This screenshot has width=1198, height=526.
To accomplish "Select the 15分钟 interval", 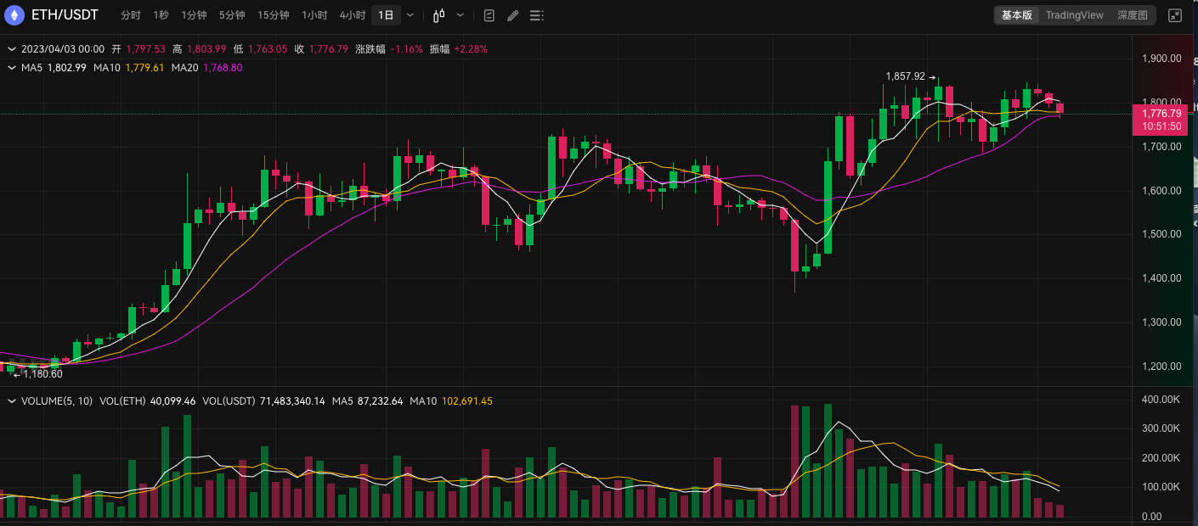I will (x=273, y=15).
